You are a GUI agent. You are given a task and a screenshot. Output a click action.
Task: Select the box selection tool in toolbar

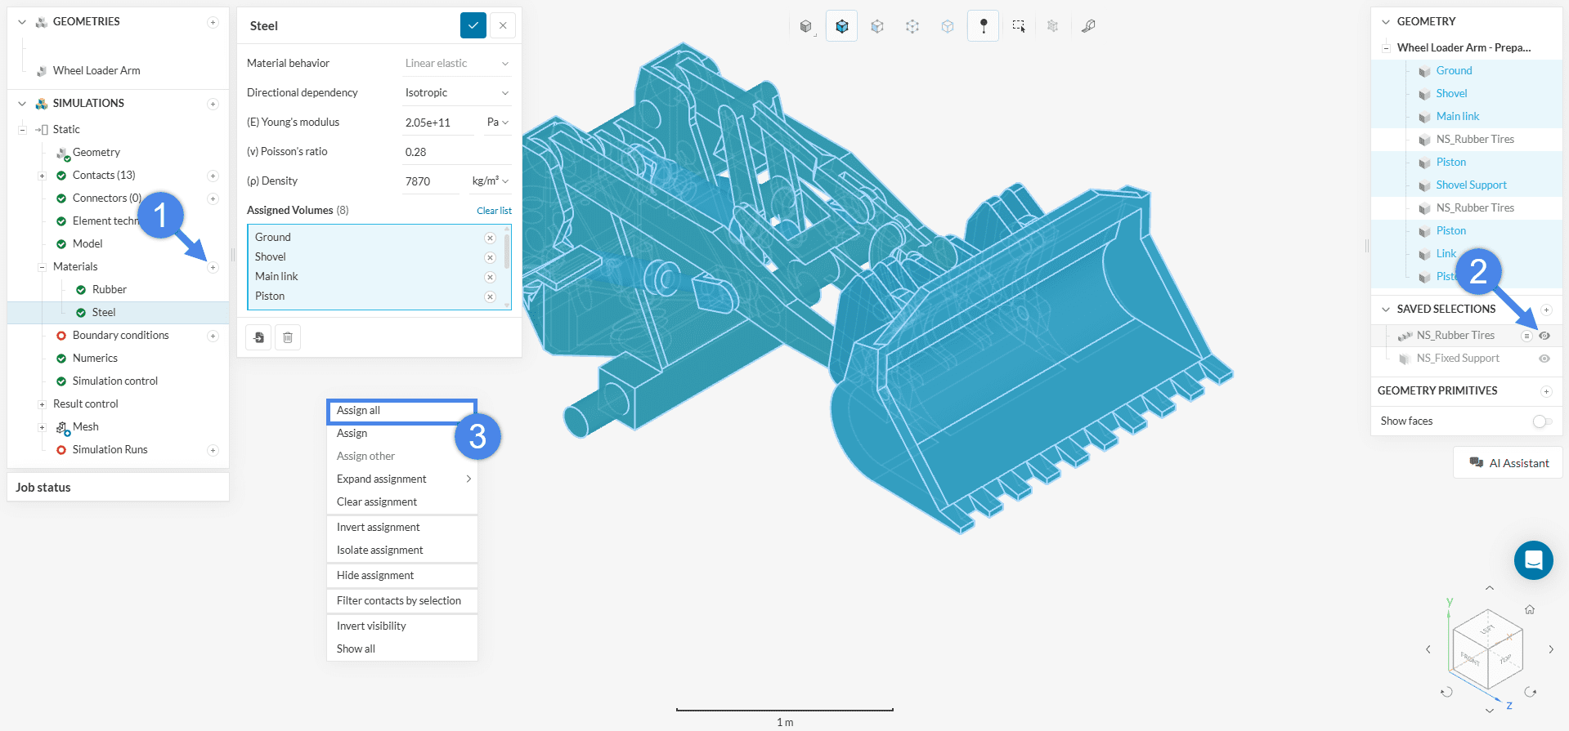coord(1018,26)
